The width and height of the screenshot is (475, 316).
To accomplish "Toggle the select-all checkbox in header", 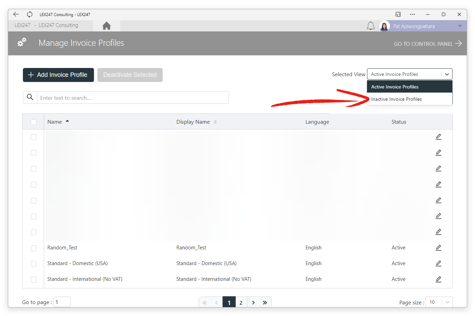I will point(33,122).
